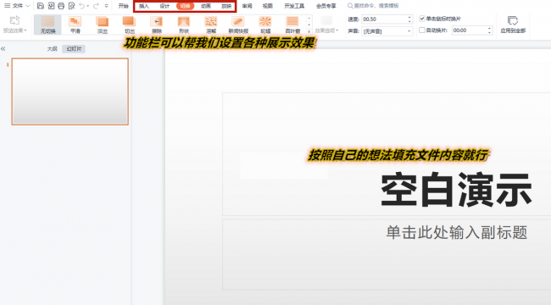Click the search magnifier icon
Viewport: 551px width, 305px height.
click(x=350, y=6)
